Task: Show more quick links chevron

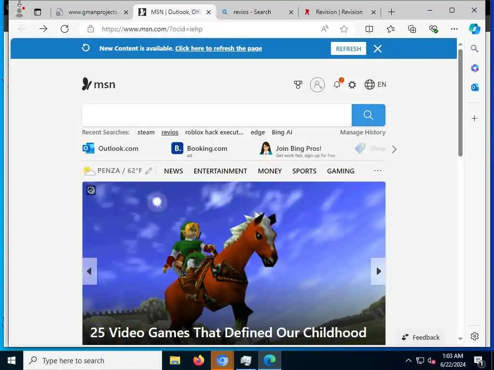Action: pyautogui.click(x=394, y=149)
